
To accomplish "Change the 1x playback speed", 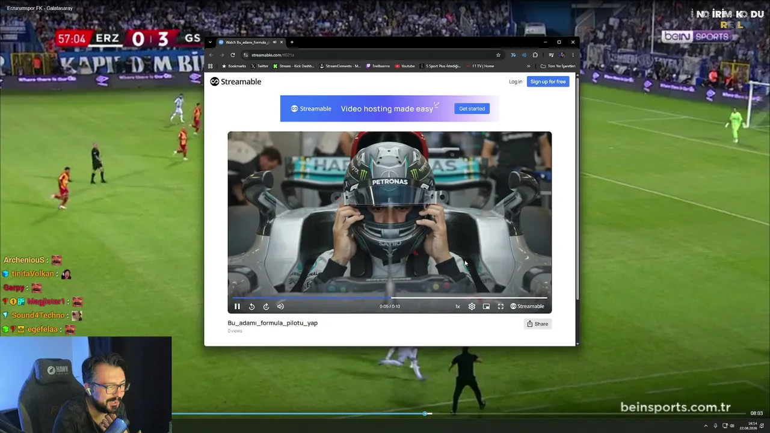I will tap(457, 306).
